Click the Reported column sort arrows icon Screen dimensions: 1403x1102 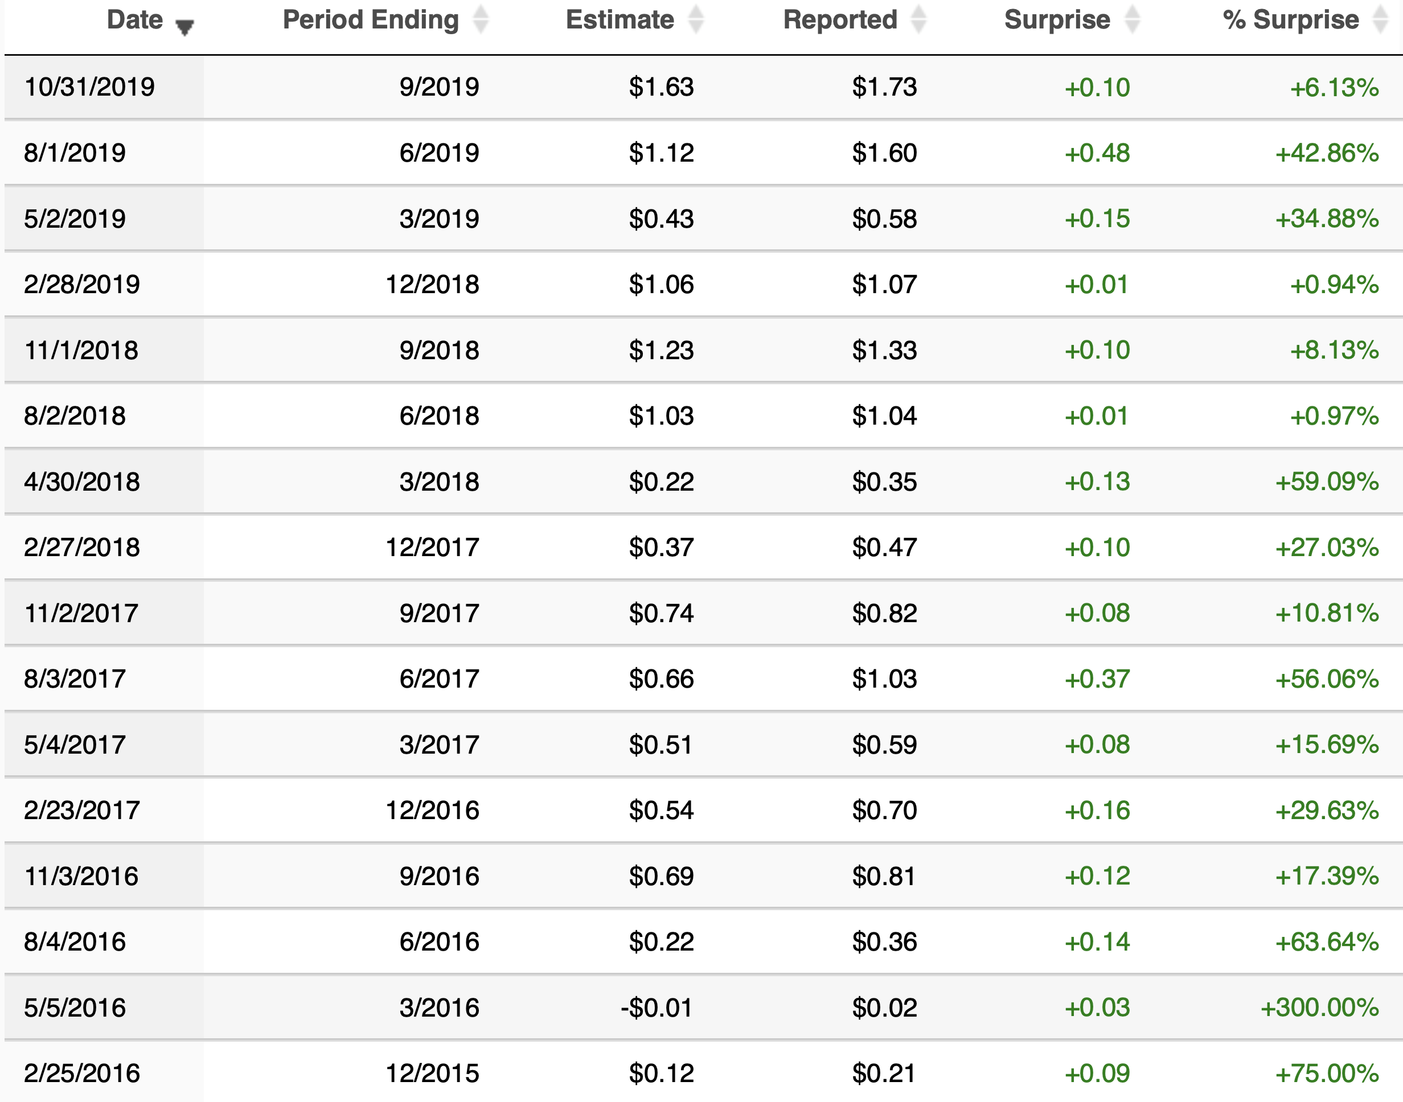click(919, 19)
